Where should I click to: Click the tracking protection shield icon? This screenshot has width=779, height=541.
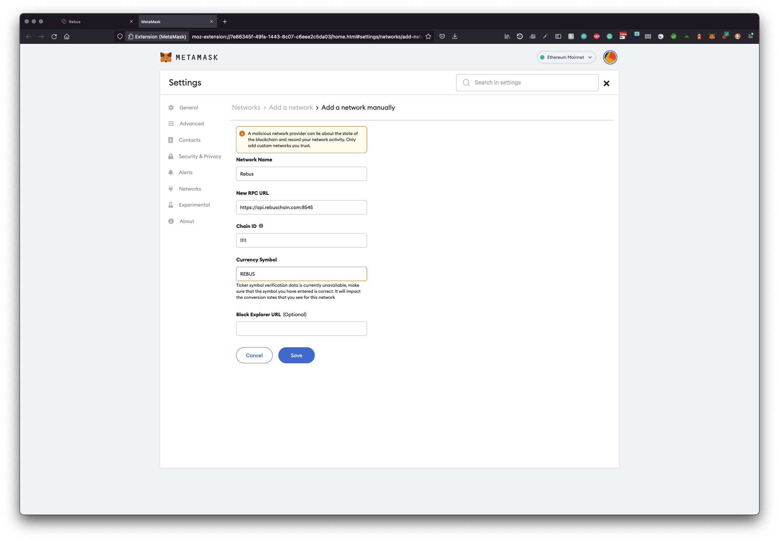point(120,36)
